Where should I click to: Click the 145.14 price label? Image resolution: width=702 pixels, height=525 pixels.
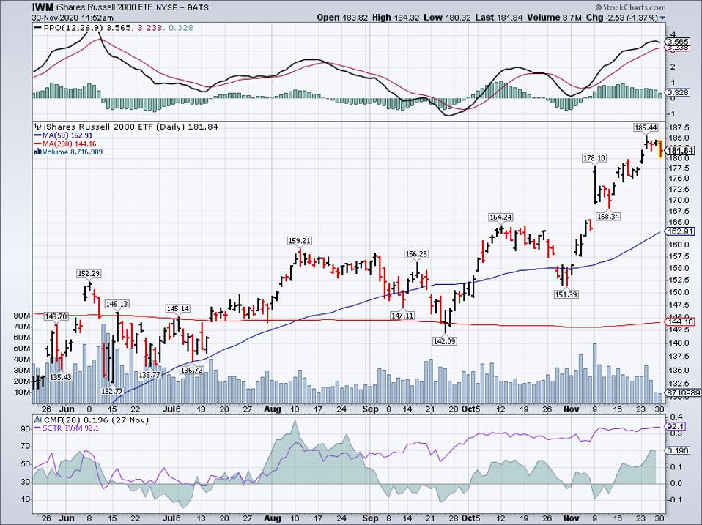coord(178,308)
